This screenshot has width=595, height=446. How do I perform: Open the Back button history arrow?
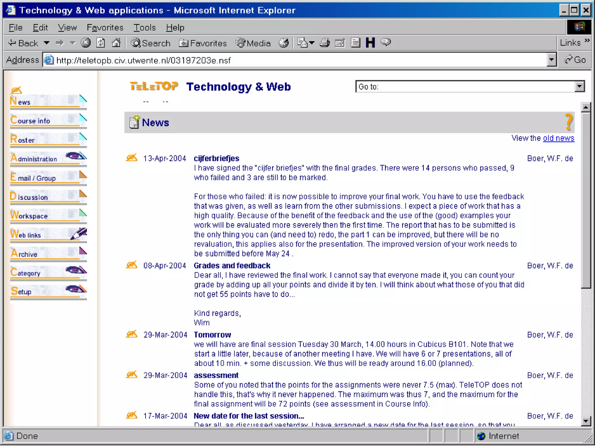[x=46, y=43]
